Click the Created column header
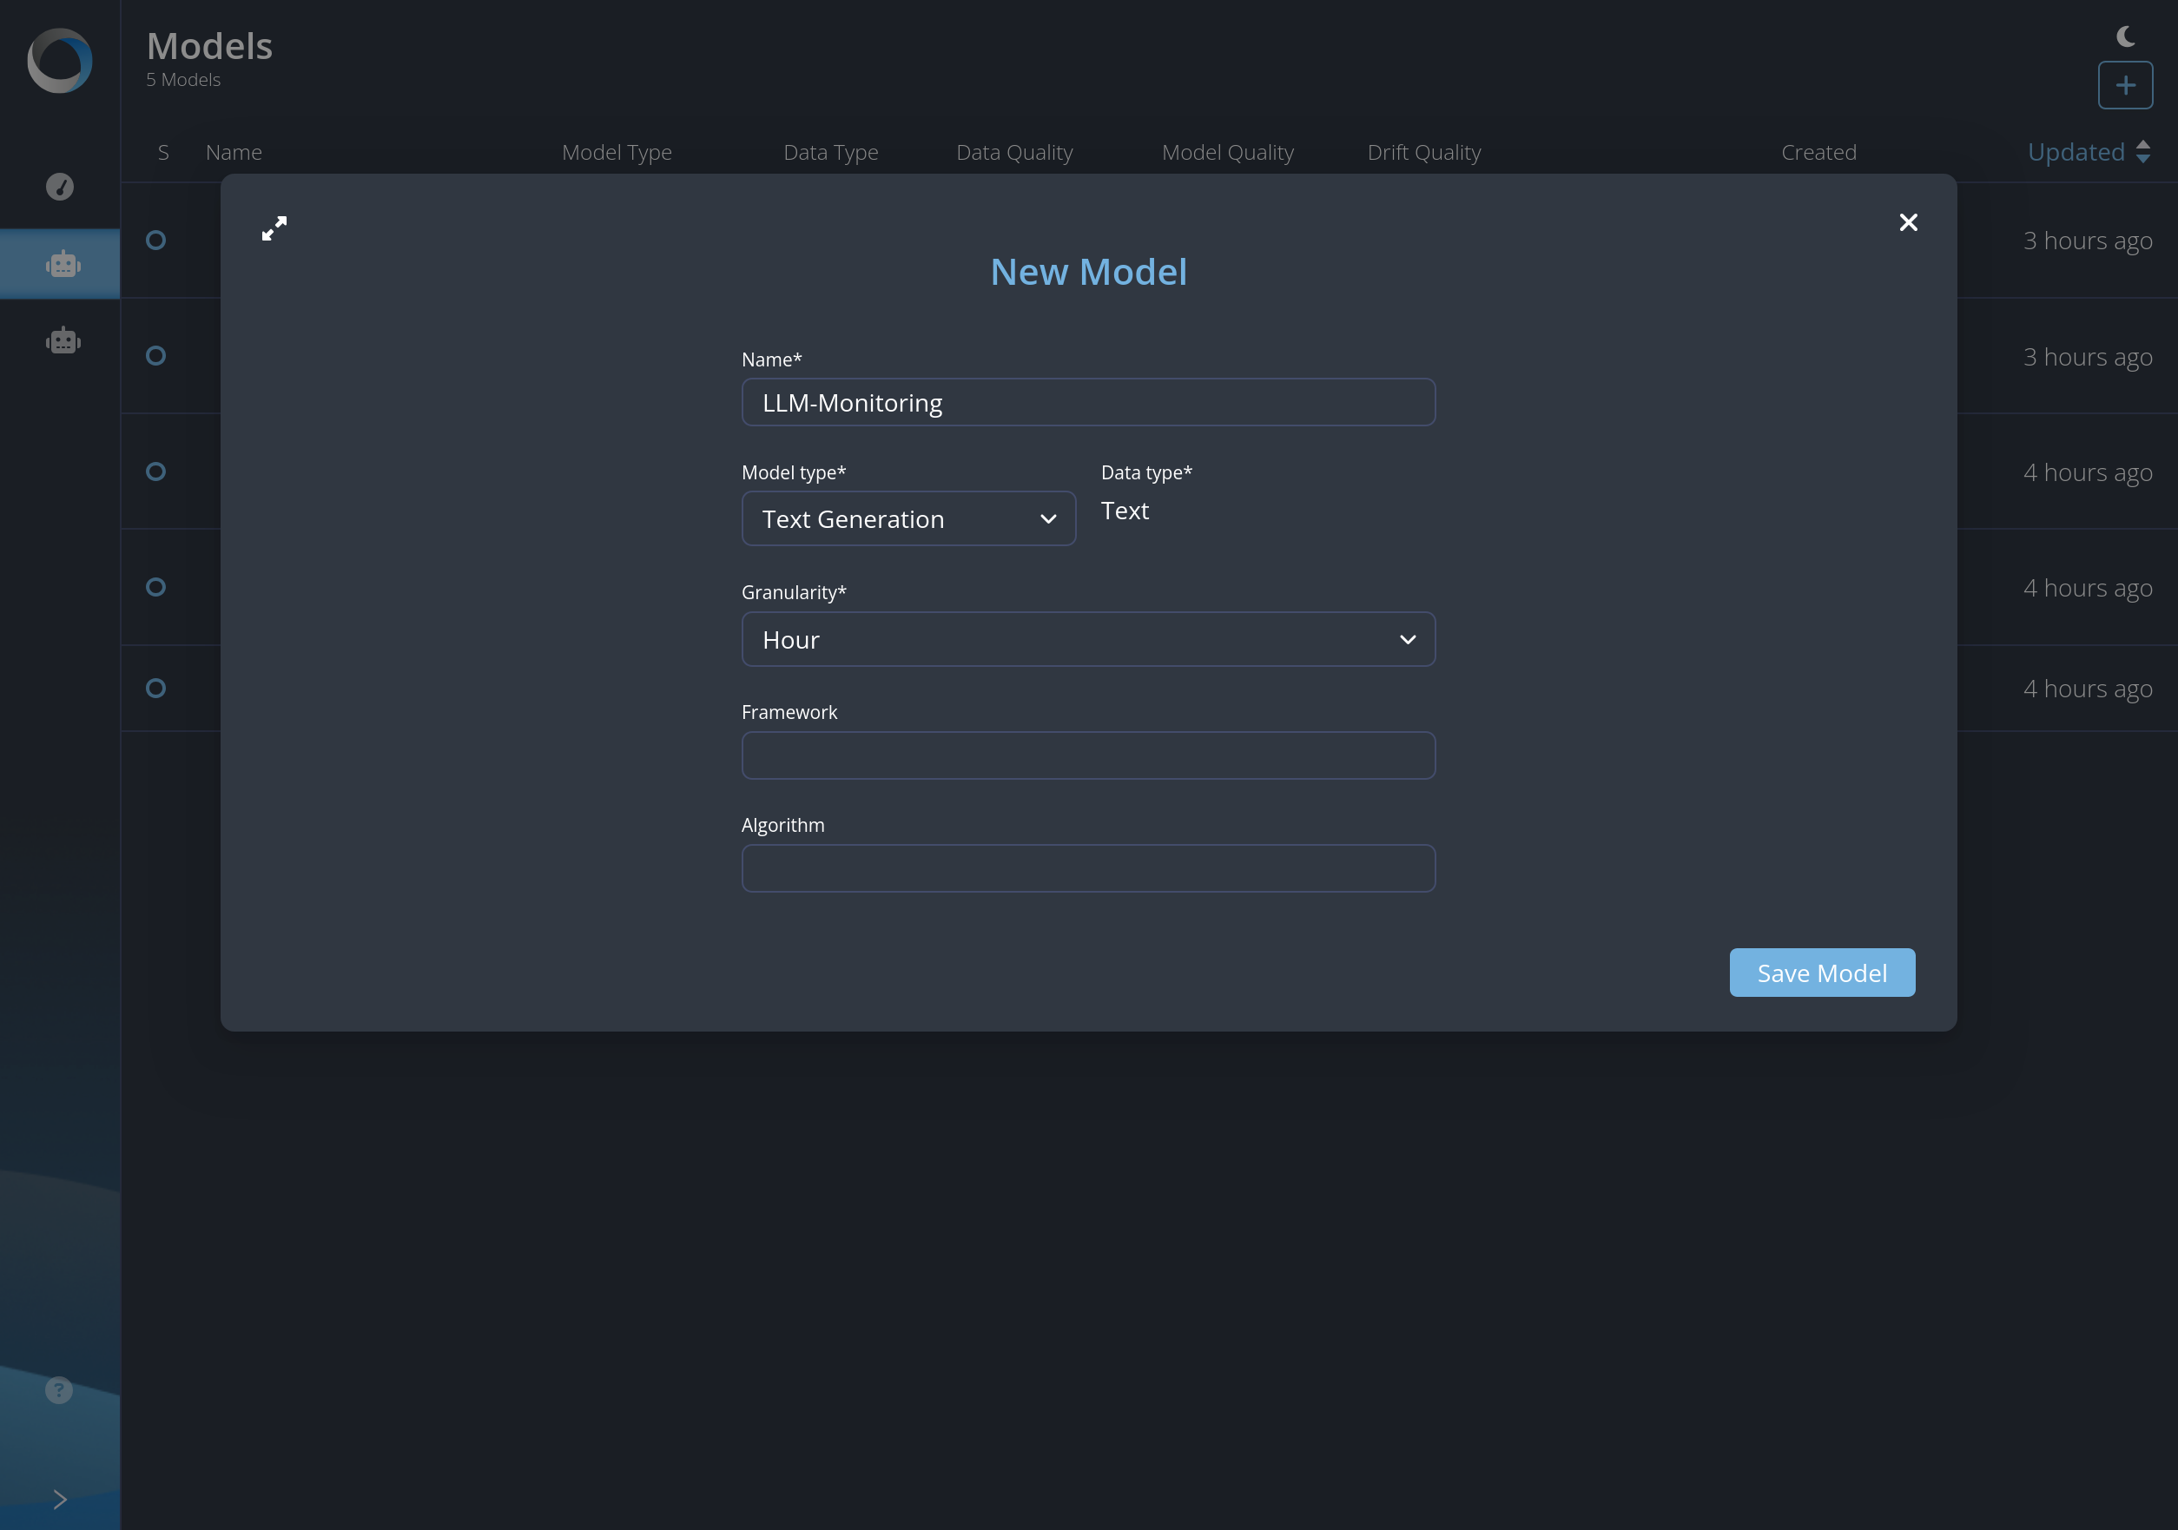Viewport: 2178px width, 1530px height. point(1818,152)
